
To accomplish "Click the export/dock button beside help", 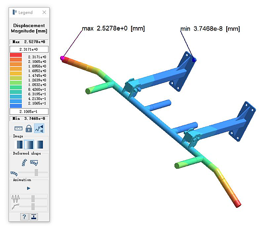I will coord(34,217).
